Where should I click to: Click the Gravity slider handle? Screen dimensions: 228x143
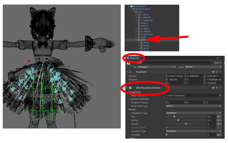(186, 124)
